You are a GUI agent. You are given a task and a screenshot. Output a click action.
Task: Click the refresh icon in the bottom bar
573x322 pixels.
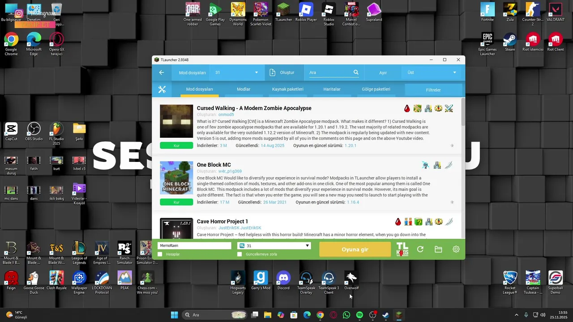pyautogui.click(x=420, y=250)
